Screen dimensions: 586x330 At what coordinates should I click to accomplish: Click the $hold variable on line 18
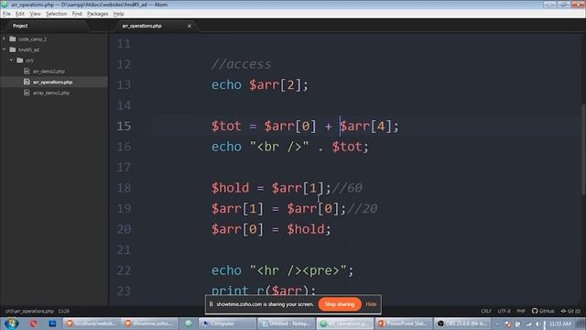[x=230, y=188]
